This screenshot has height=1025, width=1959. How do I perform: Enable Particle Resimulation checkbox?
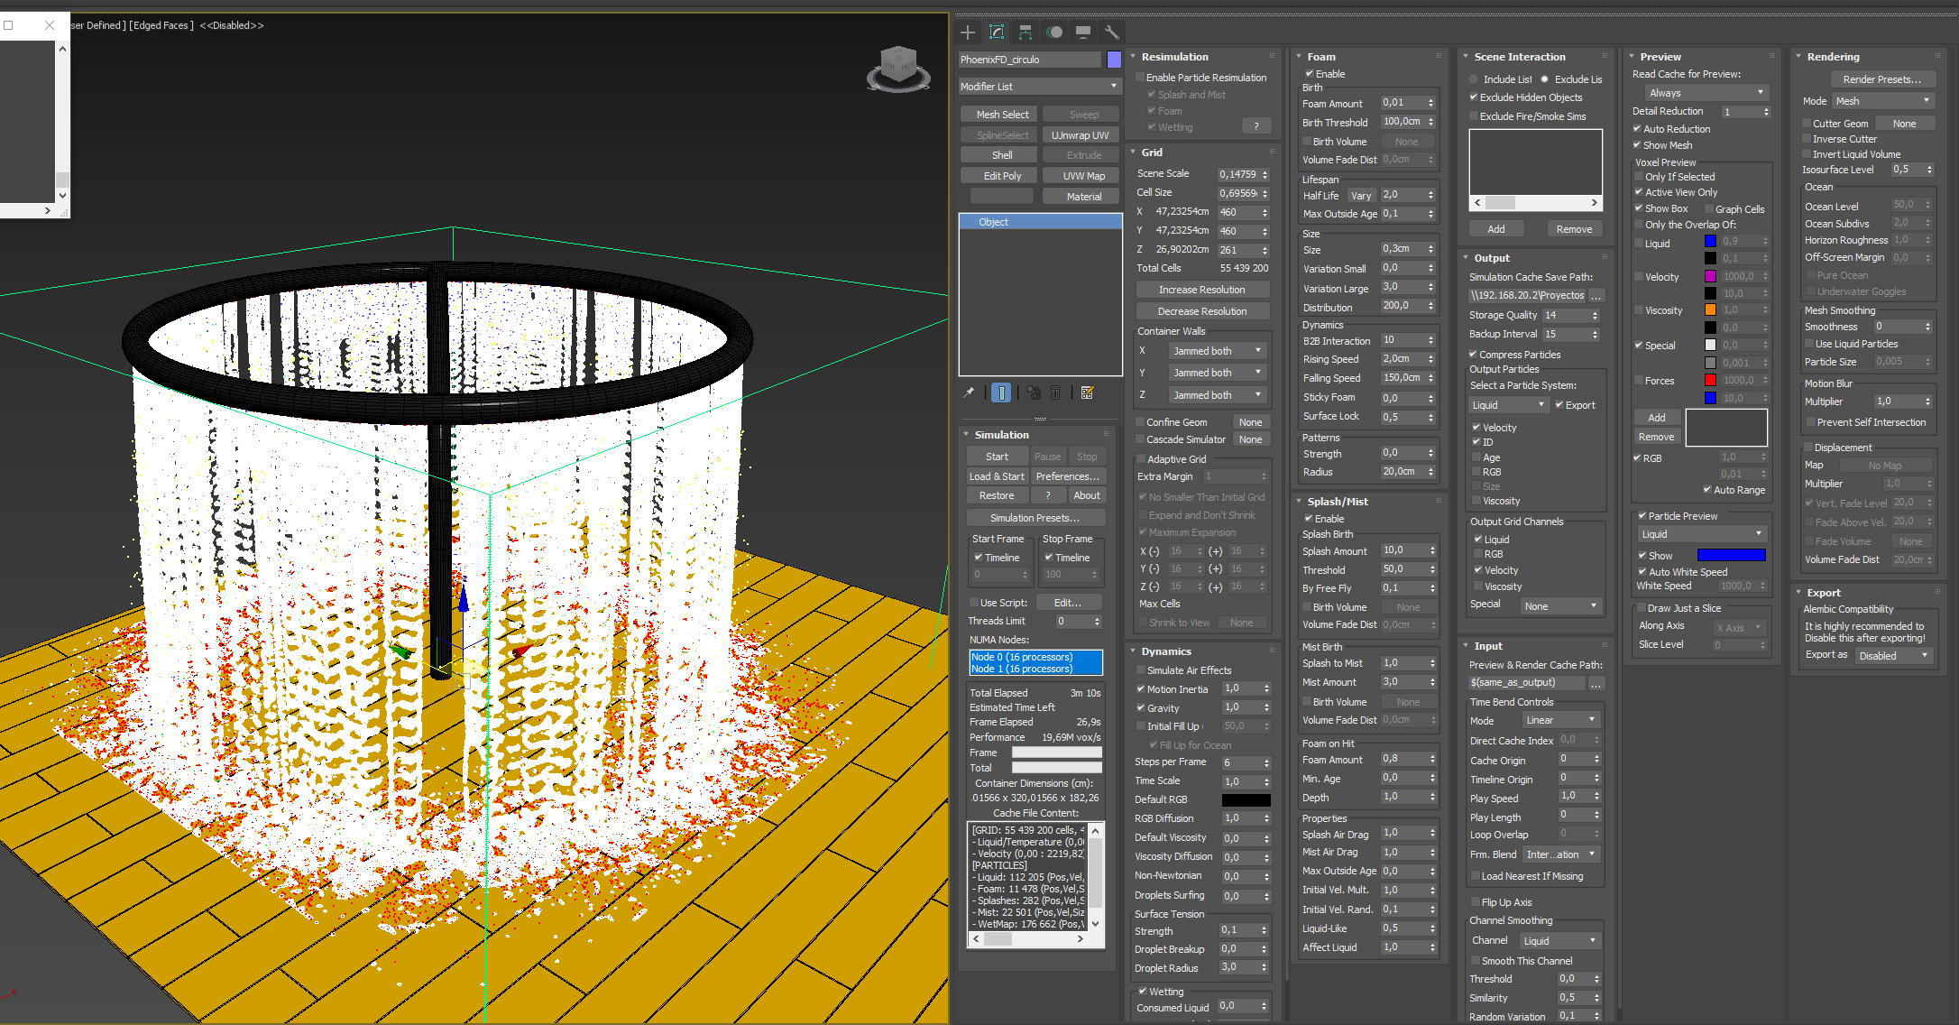pos(1140,78)
